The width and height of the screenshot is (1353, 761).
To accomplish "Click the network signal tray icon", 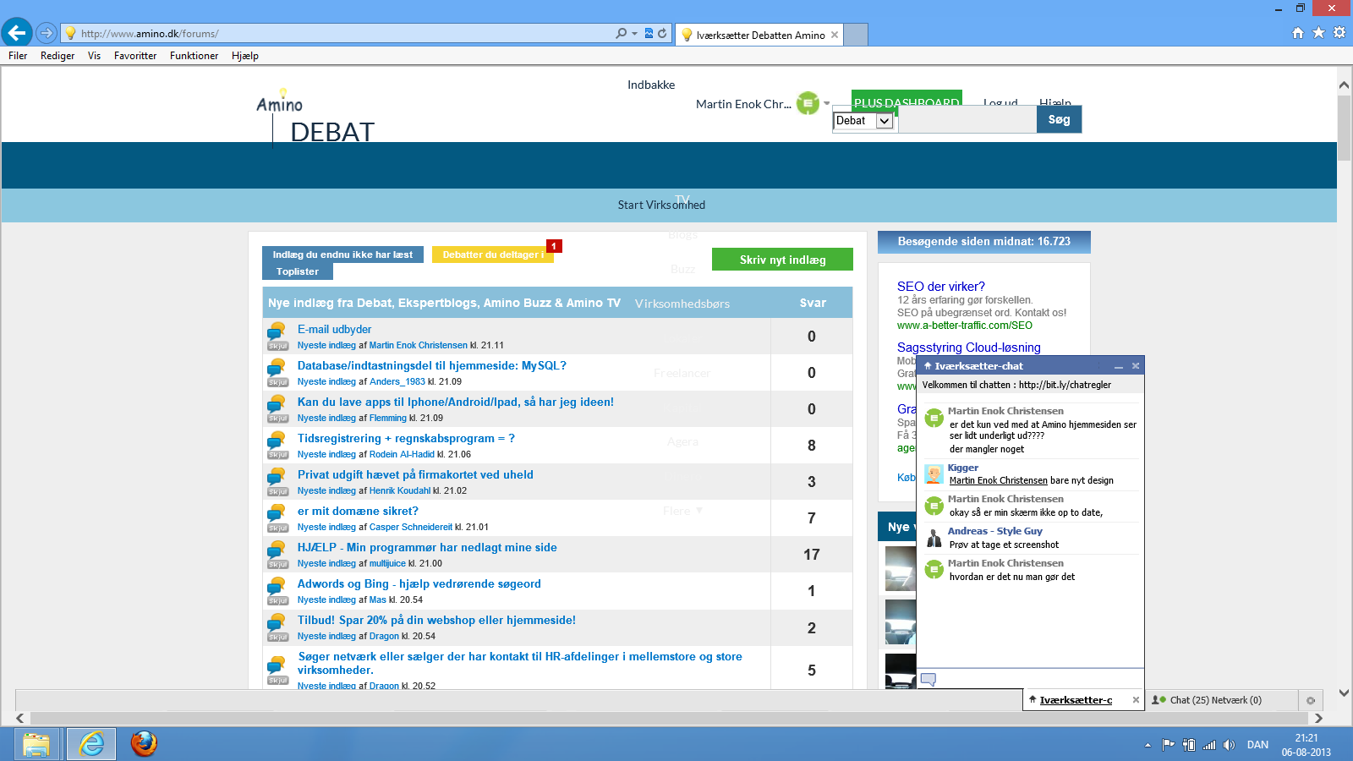I will (x=1209, y=745).
